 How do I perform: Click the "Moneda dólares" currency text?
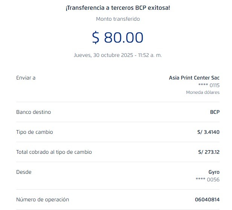(x=203, y=92)
